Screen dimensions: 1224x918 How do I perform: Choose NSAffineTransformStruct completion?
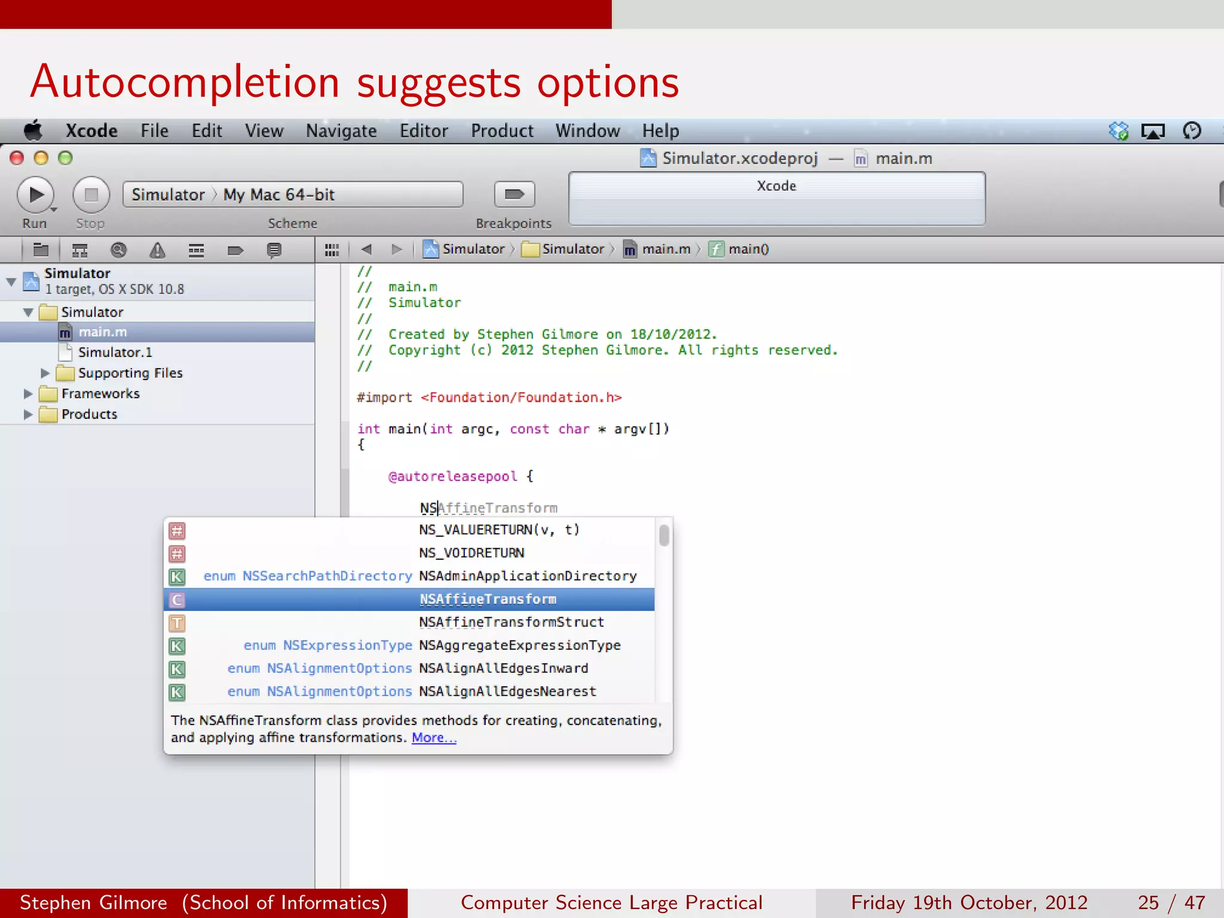point(409,622)
